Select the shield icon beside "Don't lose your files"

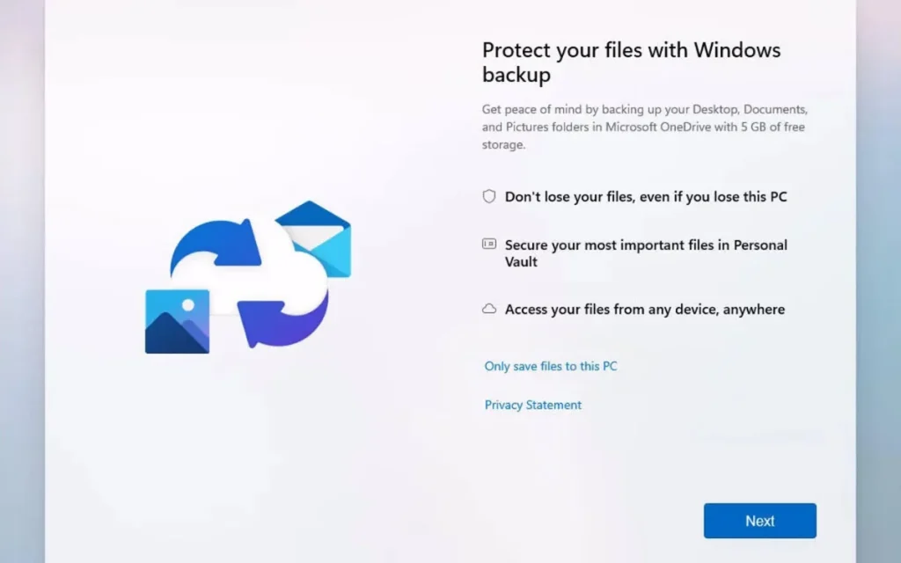coord(489,196)
